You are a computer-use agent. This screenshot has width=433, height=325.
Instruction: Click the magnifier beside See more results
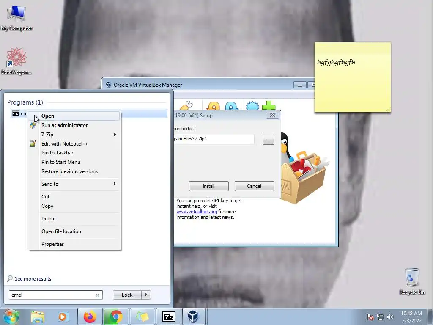pyautogui.click(x=10, y=278)
